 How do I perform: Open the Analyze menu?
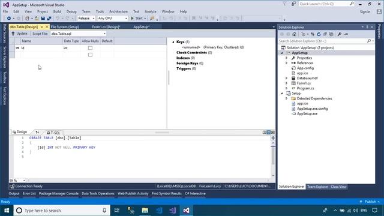pyautogui.click(x=151, y=11)
